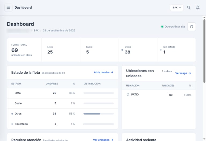This screenshot has height=141, width=206.
Task: Select the Sucio summary card
Action: (x=100, y=50)
